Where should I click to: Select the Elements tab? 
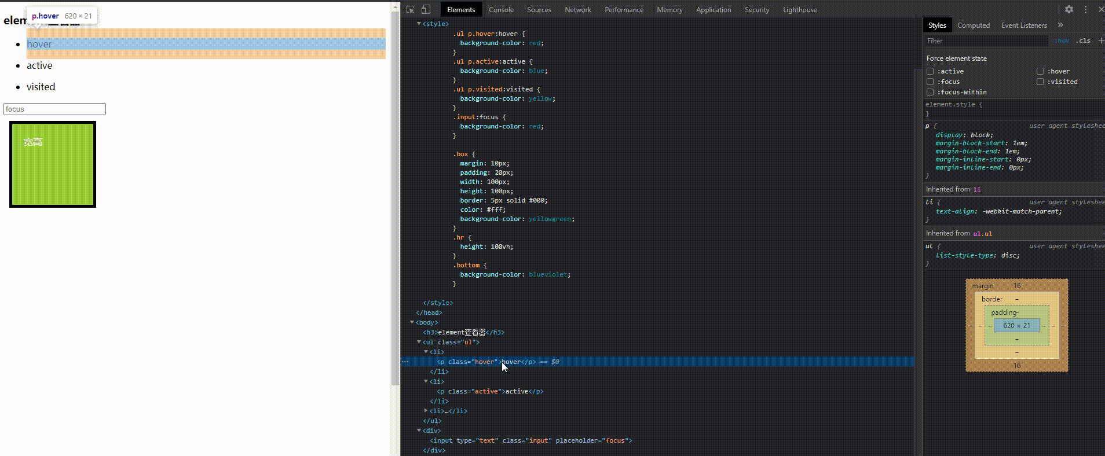coord(461,10)
